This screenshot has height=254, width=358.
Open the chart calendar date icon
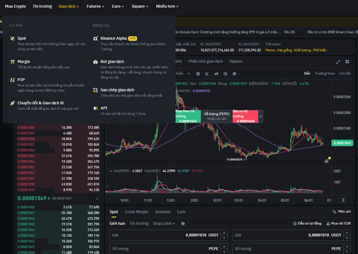[x=198, y=74]
